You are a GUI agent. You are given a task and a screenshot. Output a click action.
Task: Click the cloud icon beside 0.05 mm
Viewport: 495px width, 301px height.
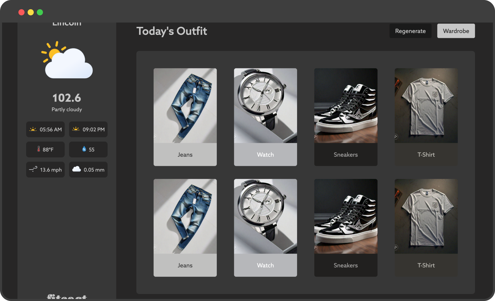[76, 169]
